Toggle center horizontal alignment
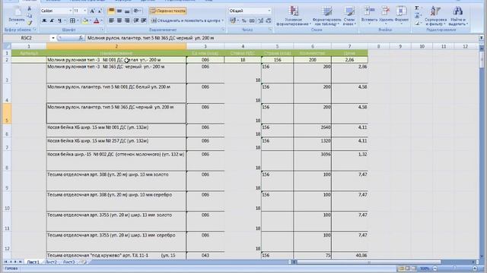This screenshot has width=487, height=273. [x=119, y=20]
